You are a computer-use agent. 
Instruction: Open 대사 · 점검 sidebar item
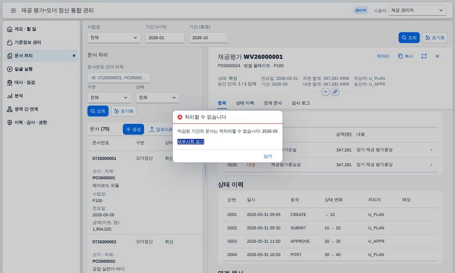tap(41, 82)
